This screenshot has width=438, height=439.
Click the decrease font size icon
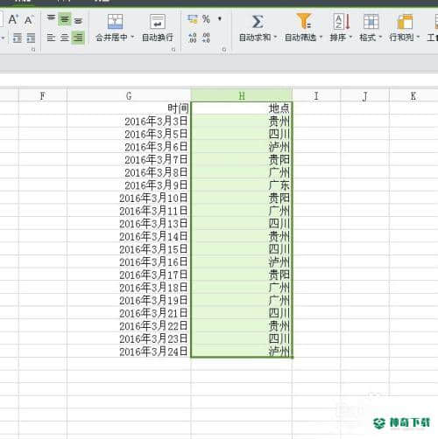click(28, 20)
